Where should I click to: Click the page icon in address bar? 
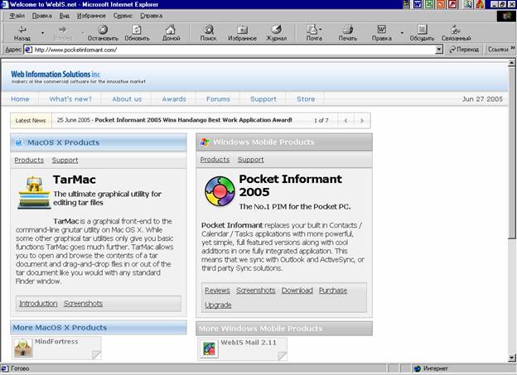[29, 50]
